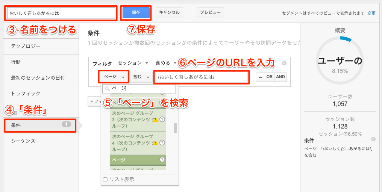Viewport: 382px width, 192px height.
Task: Focus the page URL value field
Action: (201, 77)
